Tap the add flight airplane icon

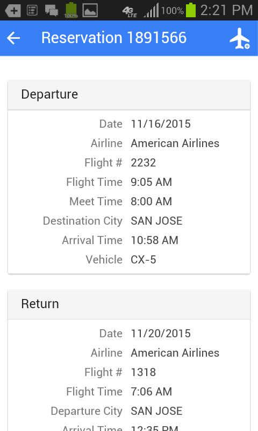click(240, 38)
